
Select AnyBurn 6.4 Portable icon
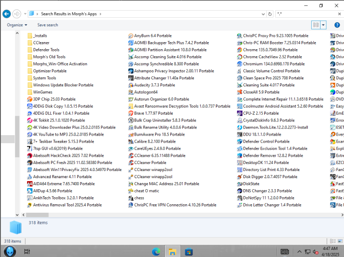[131, 36]
